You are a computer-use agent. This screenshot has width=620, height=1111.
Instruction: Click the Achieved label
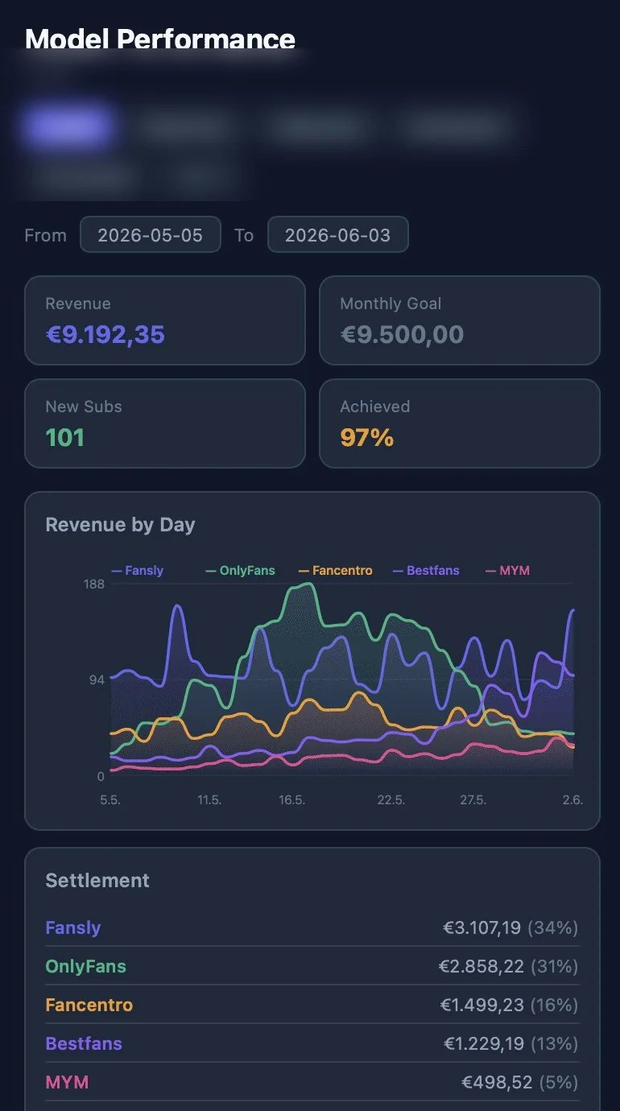point(375,407)
